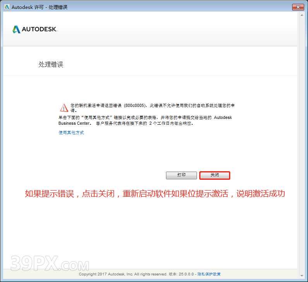This screenshot has height=282, width=308.
Task: Click the Autodesk logo in the header
Action: click(35, 29)
